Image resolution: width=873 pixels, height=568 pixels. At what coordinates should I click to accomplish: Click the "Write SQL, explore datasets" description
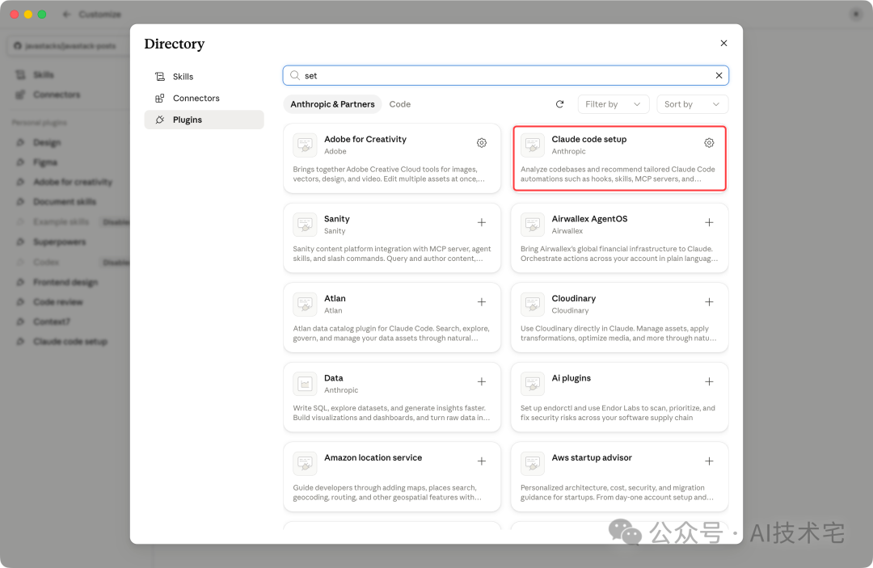coord(391,413)
